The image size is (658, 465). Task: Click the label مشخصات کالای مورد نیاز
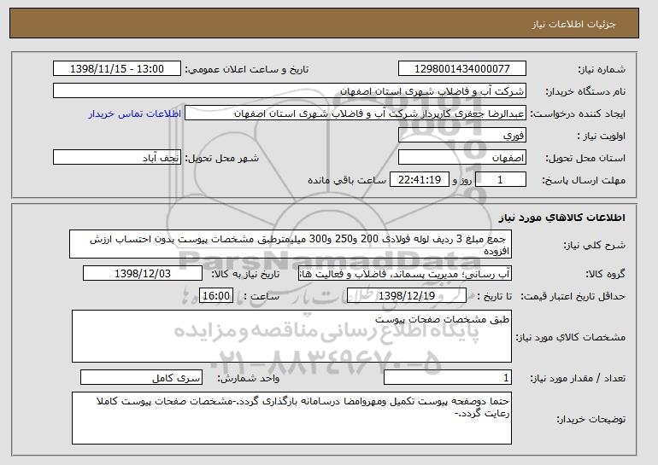coord(570,337)
